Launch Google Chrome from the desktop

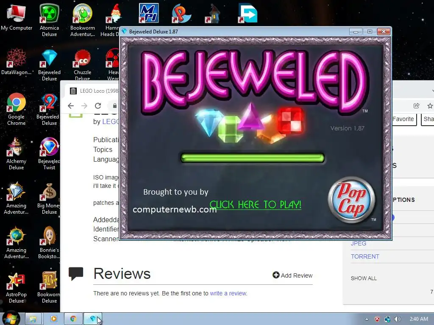point(17,109)
